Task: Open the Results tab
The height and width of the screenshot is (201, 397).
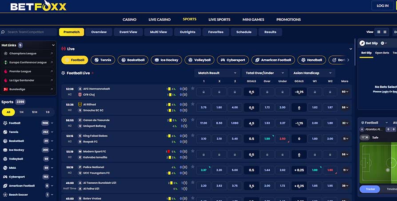Action: (270, 32)
